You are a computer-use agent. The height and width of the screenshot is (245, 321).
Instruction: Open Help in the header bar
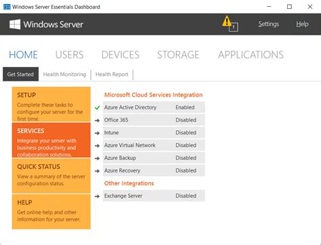click(x=302, y=24)
